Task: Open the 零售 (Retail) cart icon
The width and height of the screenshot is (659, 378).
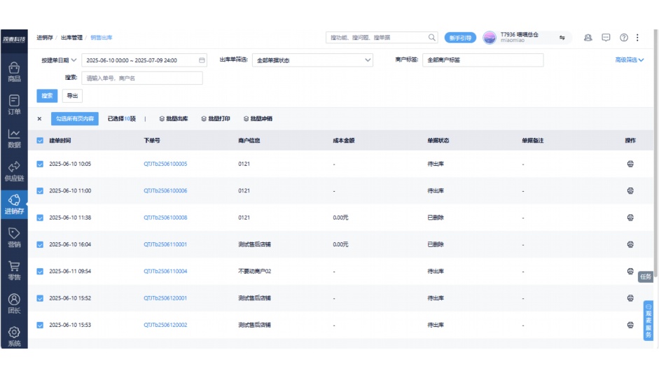Action: click(x=14, y=270)
